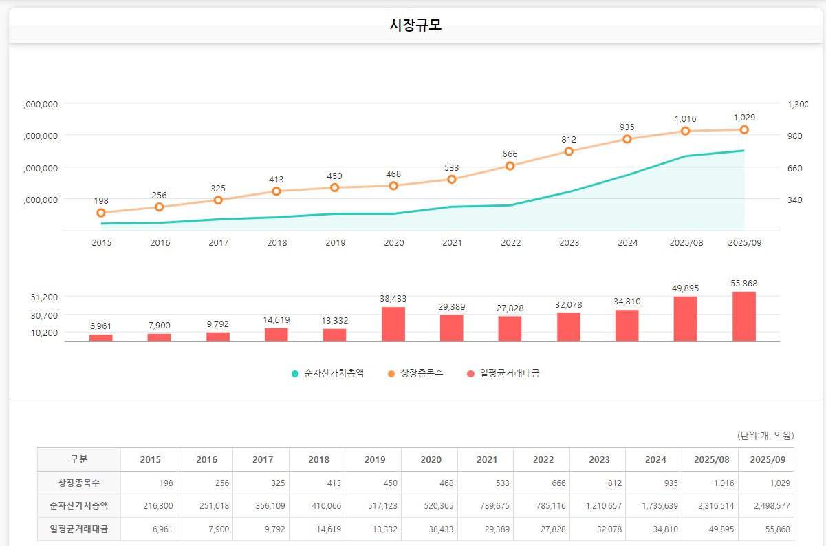This screenshot has height=546, width=826.
Task: Click the 2024 marker labeled 935
Action: coord(627,139)
